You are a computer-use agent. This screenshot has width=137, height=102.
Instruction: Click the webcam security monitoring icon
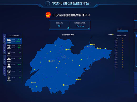tap(9, 78)
